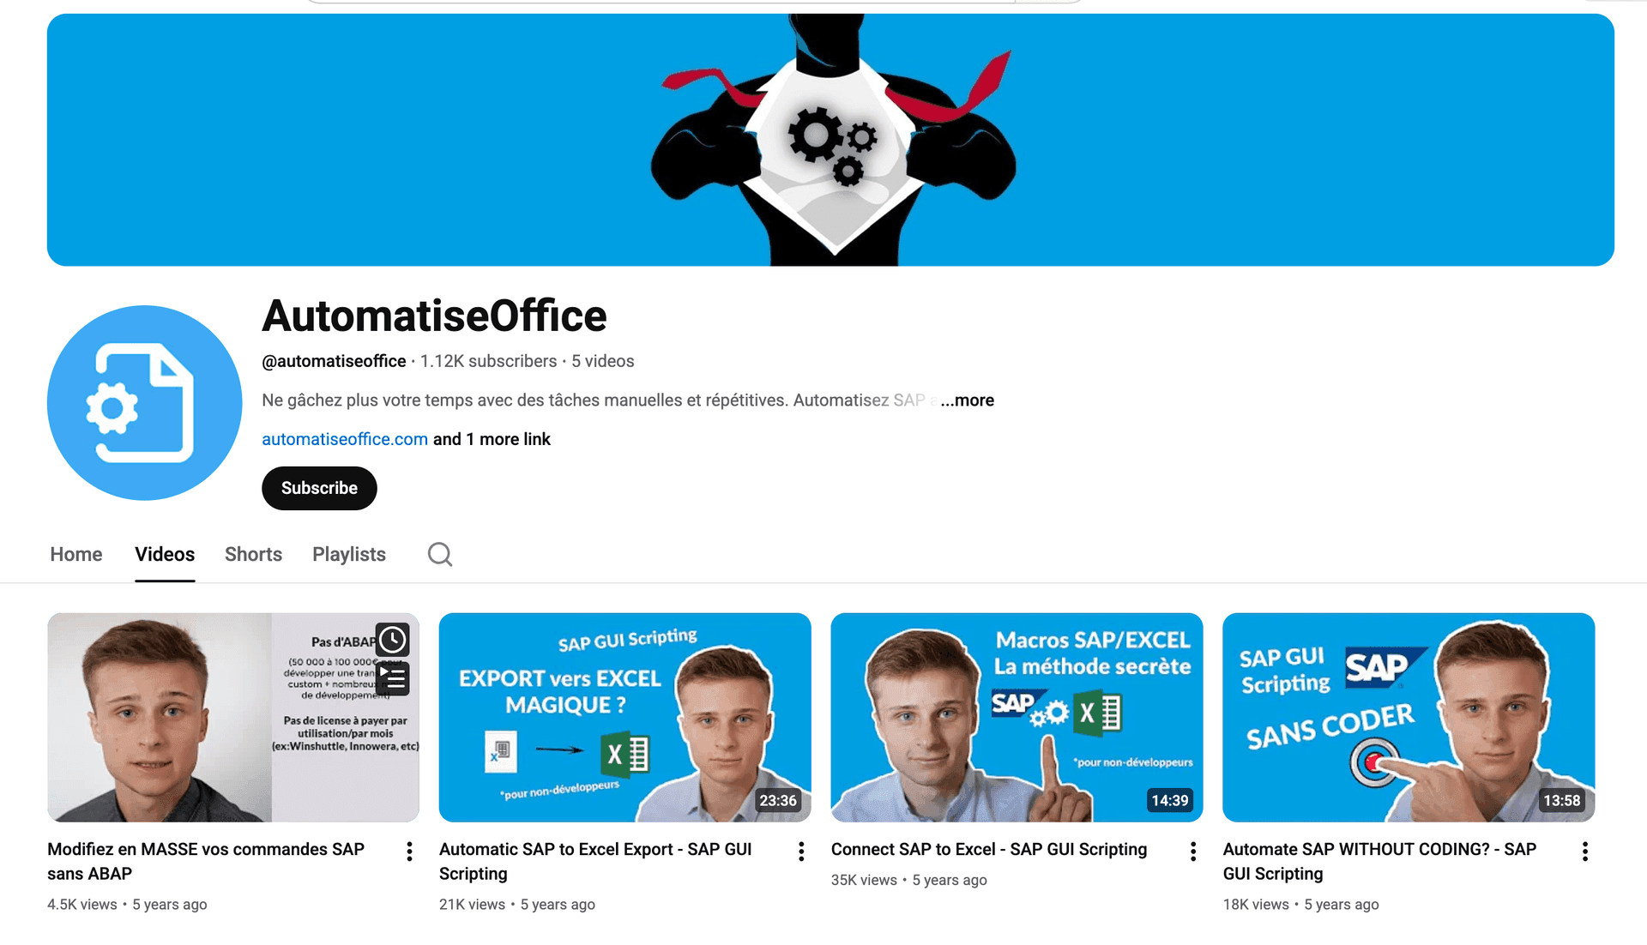Expand 'and 1 more link' text

(x=492, y=440)
